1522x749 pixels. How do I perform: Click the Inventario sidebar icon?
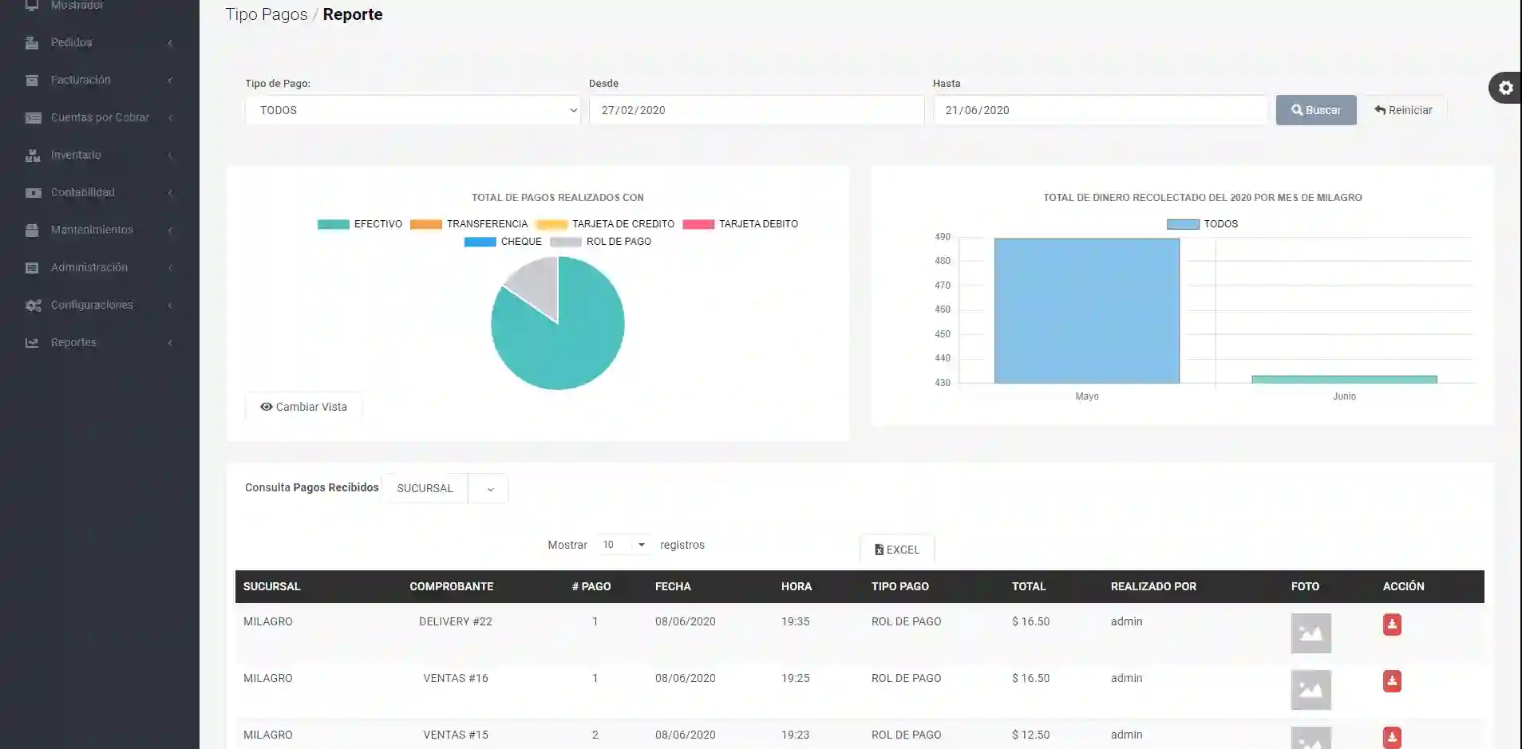coord(33,156)
